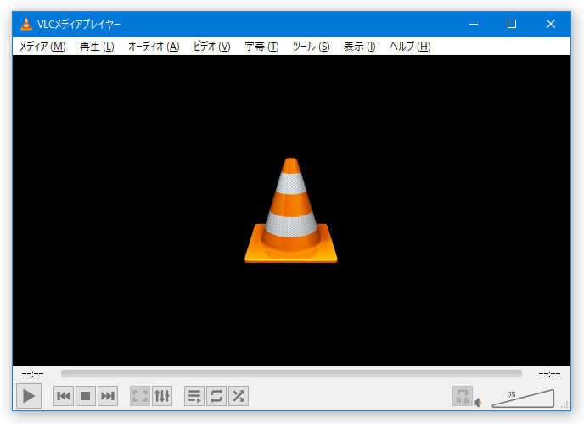The height and width of the screenshot is (424, 584).
Task: Open ヘルプ (H) menu
Action: [410, 47]
